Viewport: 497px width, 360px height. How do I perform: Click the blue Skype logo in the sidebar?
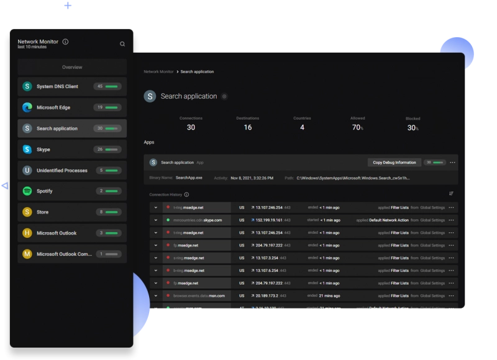[27, 149]
